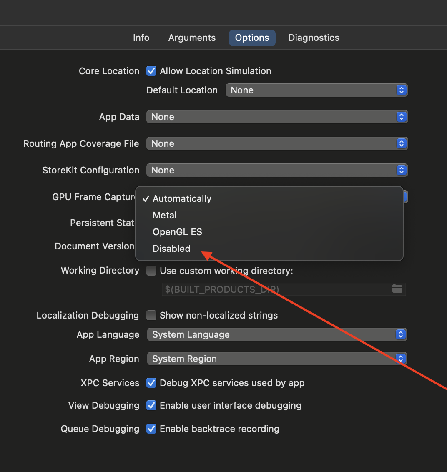447x472 pixels.
Task: Click the folder icon beside working directory field
Action: click(x=397, y=289)
